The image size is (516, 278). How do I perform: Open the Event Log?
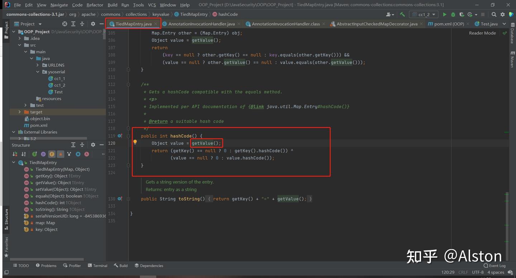(x=494, y=265)
